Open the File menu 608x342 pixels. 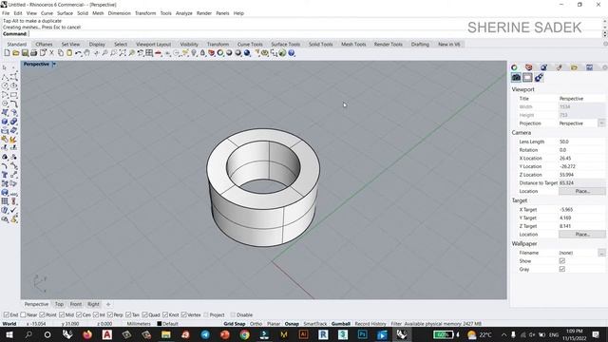coord(6,13)
